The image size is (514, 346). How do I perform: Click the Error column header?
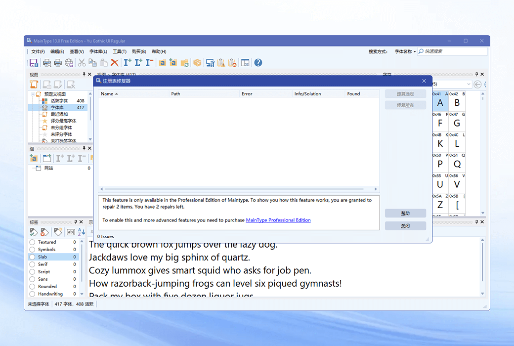[x=265, y=94]
